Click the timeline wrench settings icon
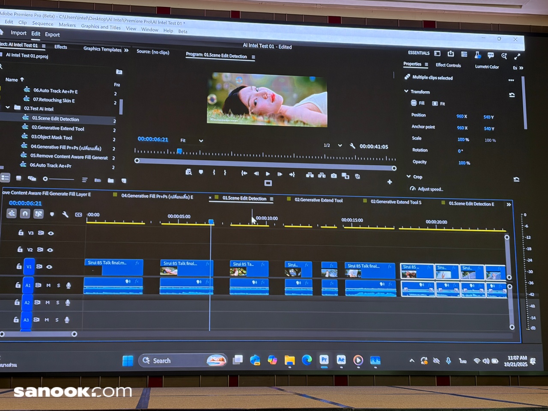The image size is (548, 411). [x=66, y=214]
